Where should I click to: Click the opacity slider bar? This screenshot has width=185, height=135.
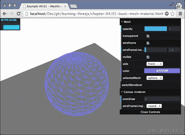pos(156,29)
